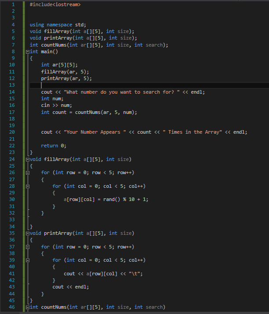
Task: Click the 'cout << endl;' statement on line 43
Action: pos(70,287)
